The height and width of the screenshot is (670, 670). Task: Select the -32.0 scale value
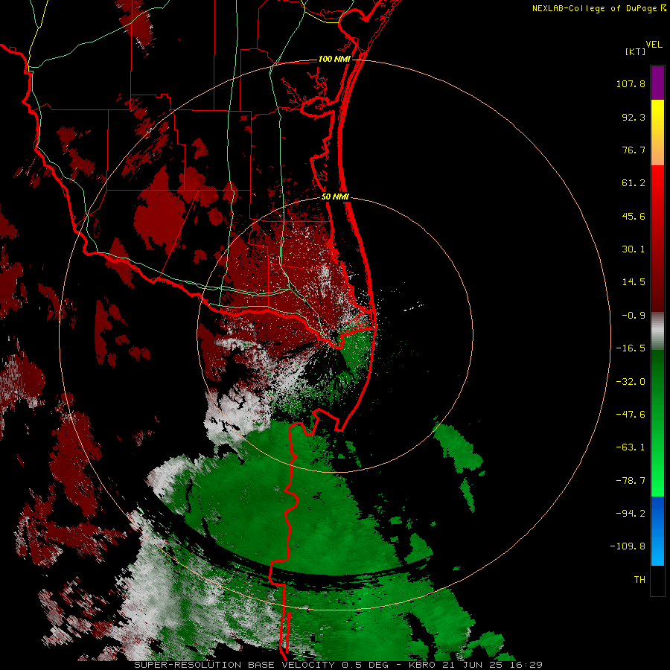coord(631,382)
